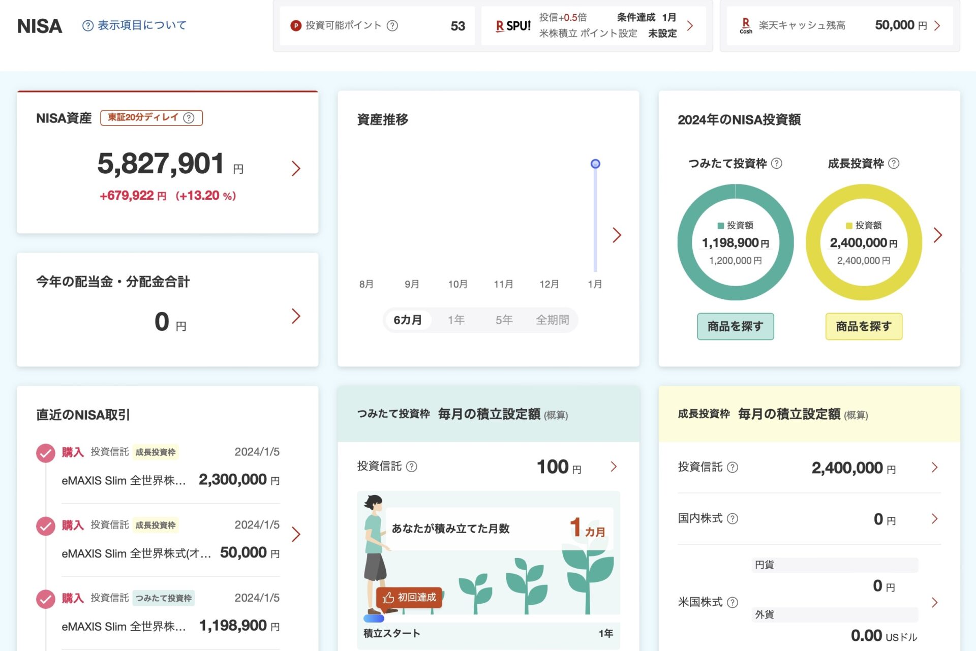
Task: Click the 2,300,000 円 transaction amount
Action: [x=239, y=480]
